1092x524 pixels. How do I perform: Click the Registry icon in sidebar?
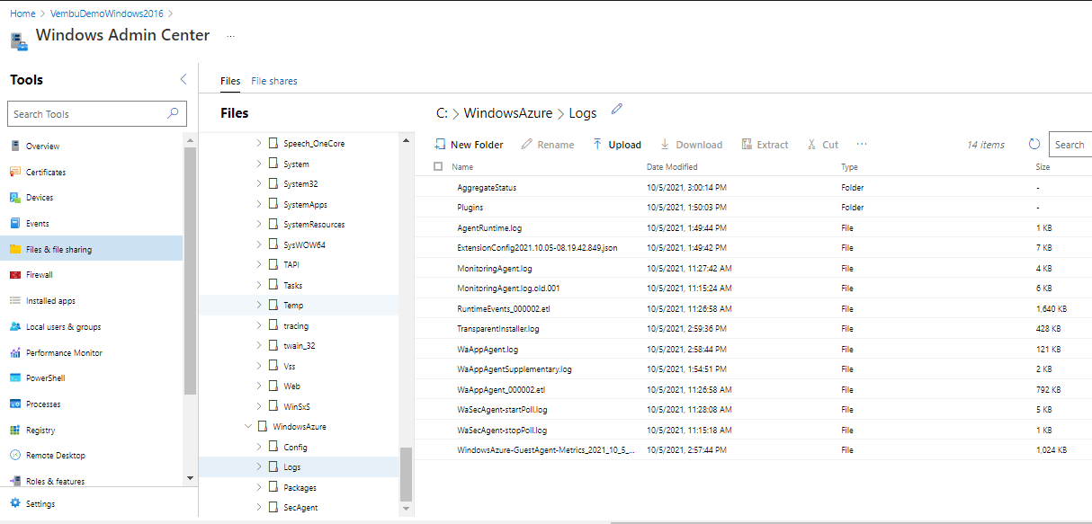15,430
